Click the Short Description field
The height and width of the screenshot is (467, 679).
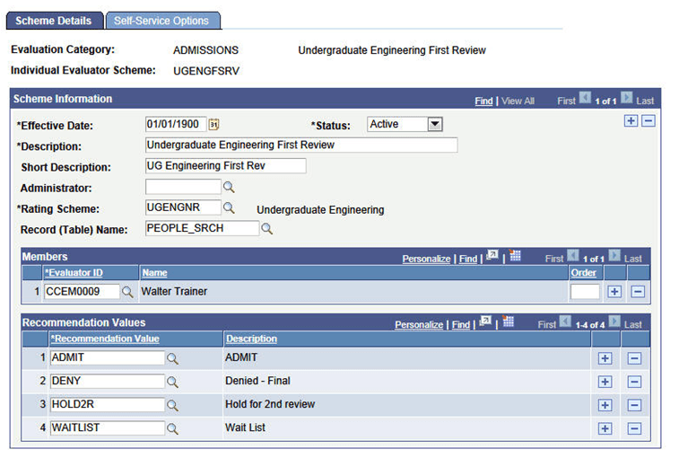pyautogui.click(x=226, y=166)
